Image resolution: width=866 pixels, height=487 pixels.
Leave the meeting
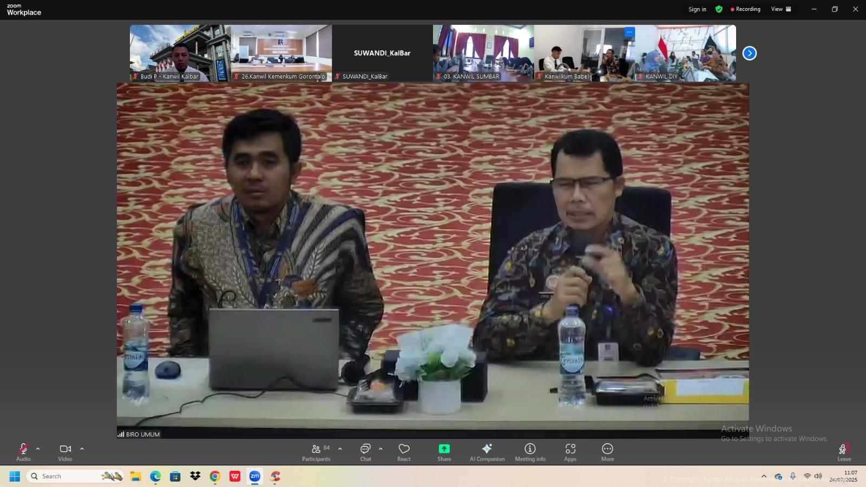(x=844, y=452)
